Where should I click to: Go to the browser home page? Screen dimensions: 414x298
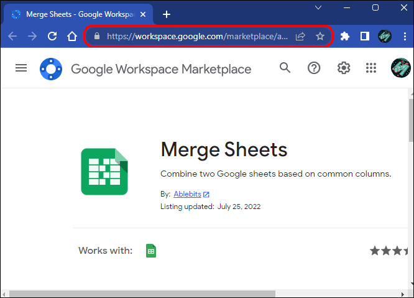pyautogui.click(x=72, y=36)
